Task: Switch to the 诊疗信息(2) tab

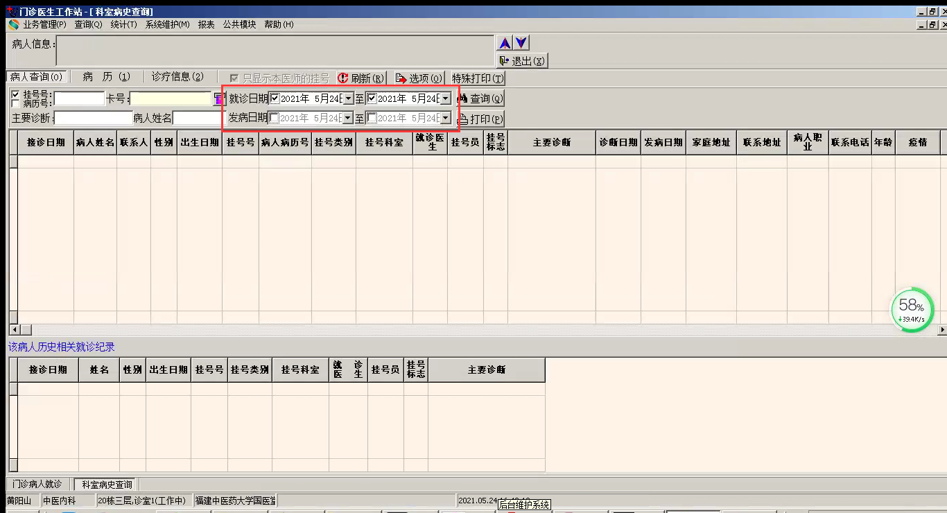Action: coord(177,77)
